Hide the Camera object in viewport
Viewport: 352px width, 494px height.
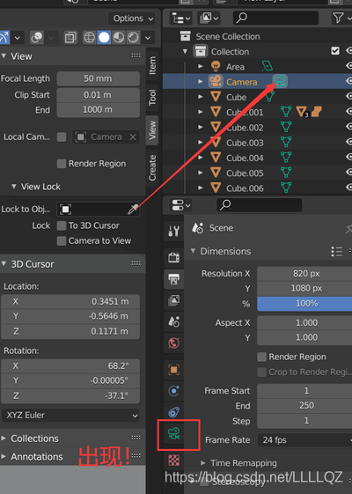(348, 81)
